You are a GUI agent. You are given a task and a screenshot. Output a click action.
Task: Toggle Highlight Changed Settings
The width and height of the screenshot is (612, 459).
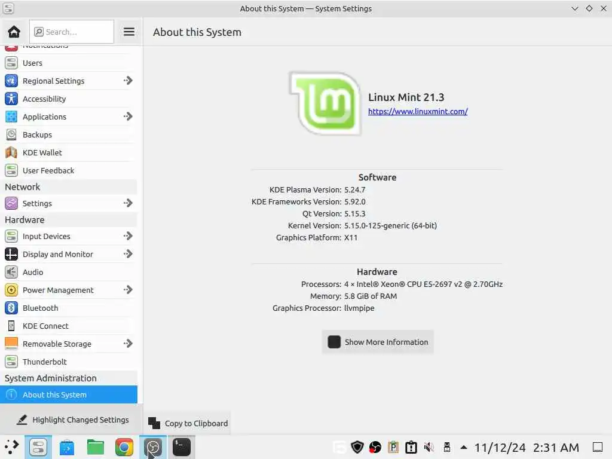point(72,420)
